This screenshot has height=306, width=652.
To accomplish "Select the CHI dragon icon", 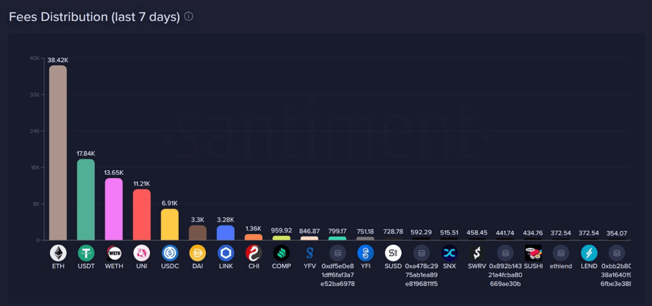I will coord(254,253).
